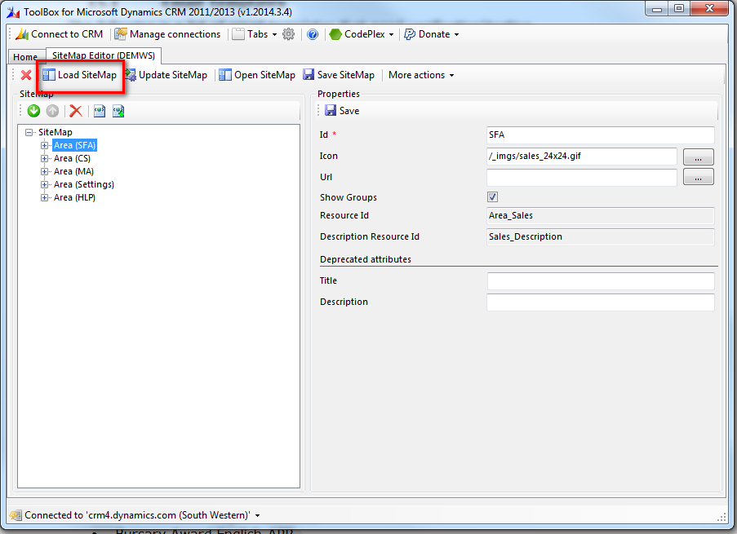Screen dimensions: 737x534
Task: Select the SiteMap Editor (DEMWS) tab
Action: (x=104, y=55)
